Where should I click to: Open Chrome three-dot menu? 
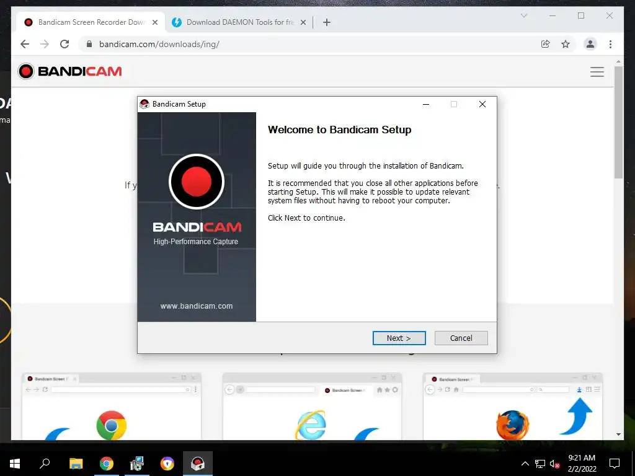610,44
